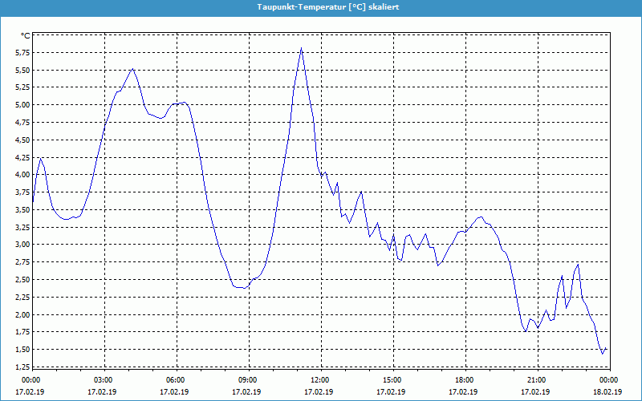Click the °C unit label above y-axis
642x401 pixels.
point(25,36)
